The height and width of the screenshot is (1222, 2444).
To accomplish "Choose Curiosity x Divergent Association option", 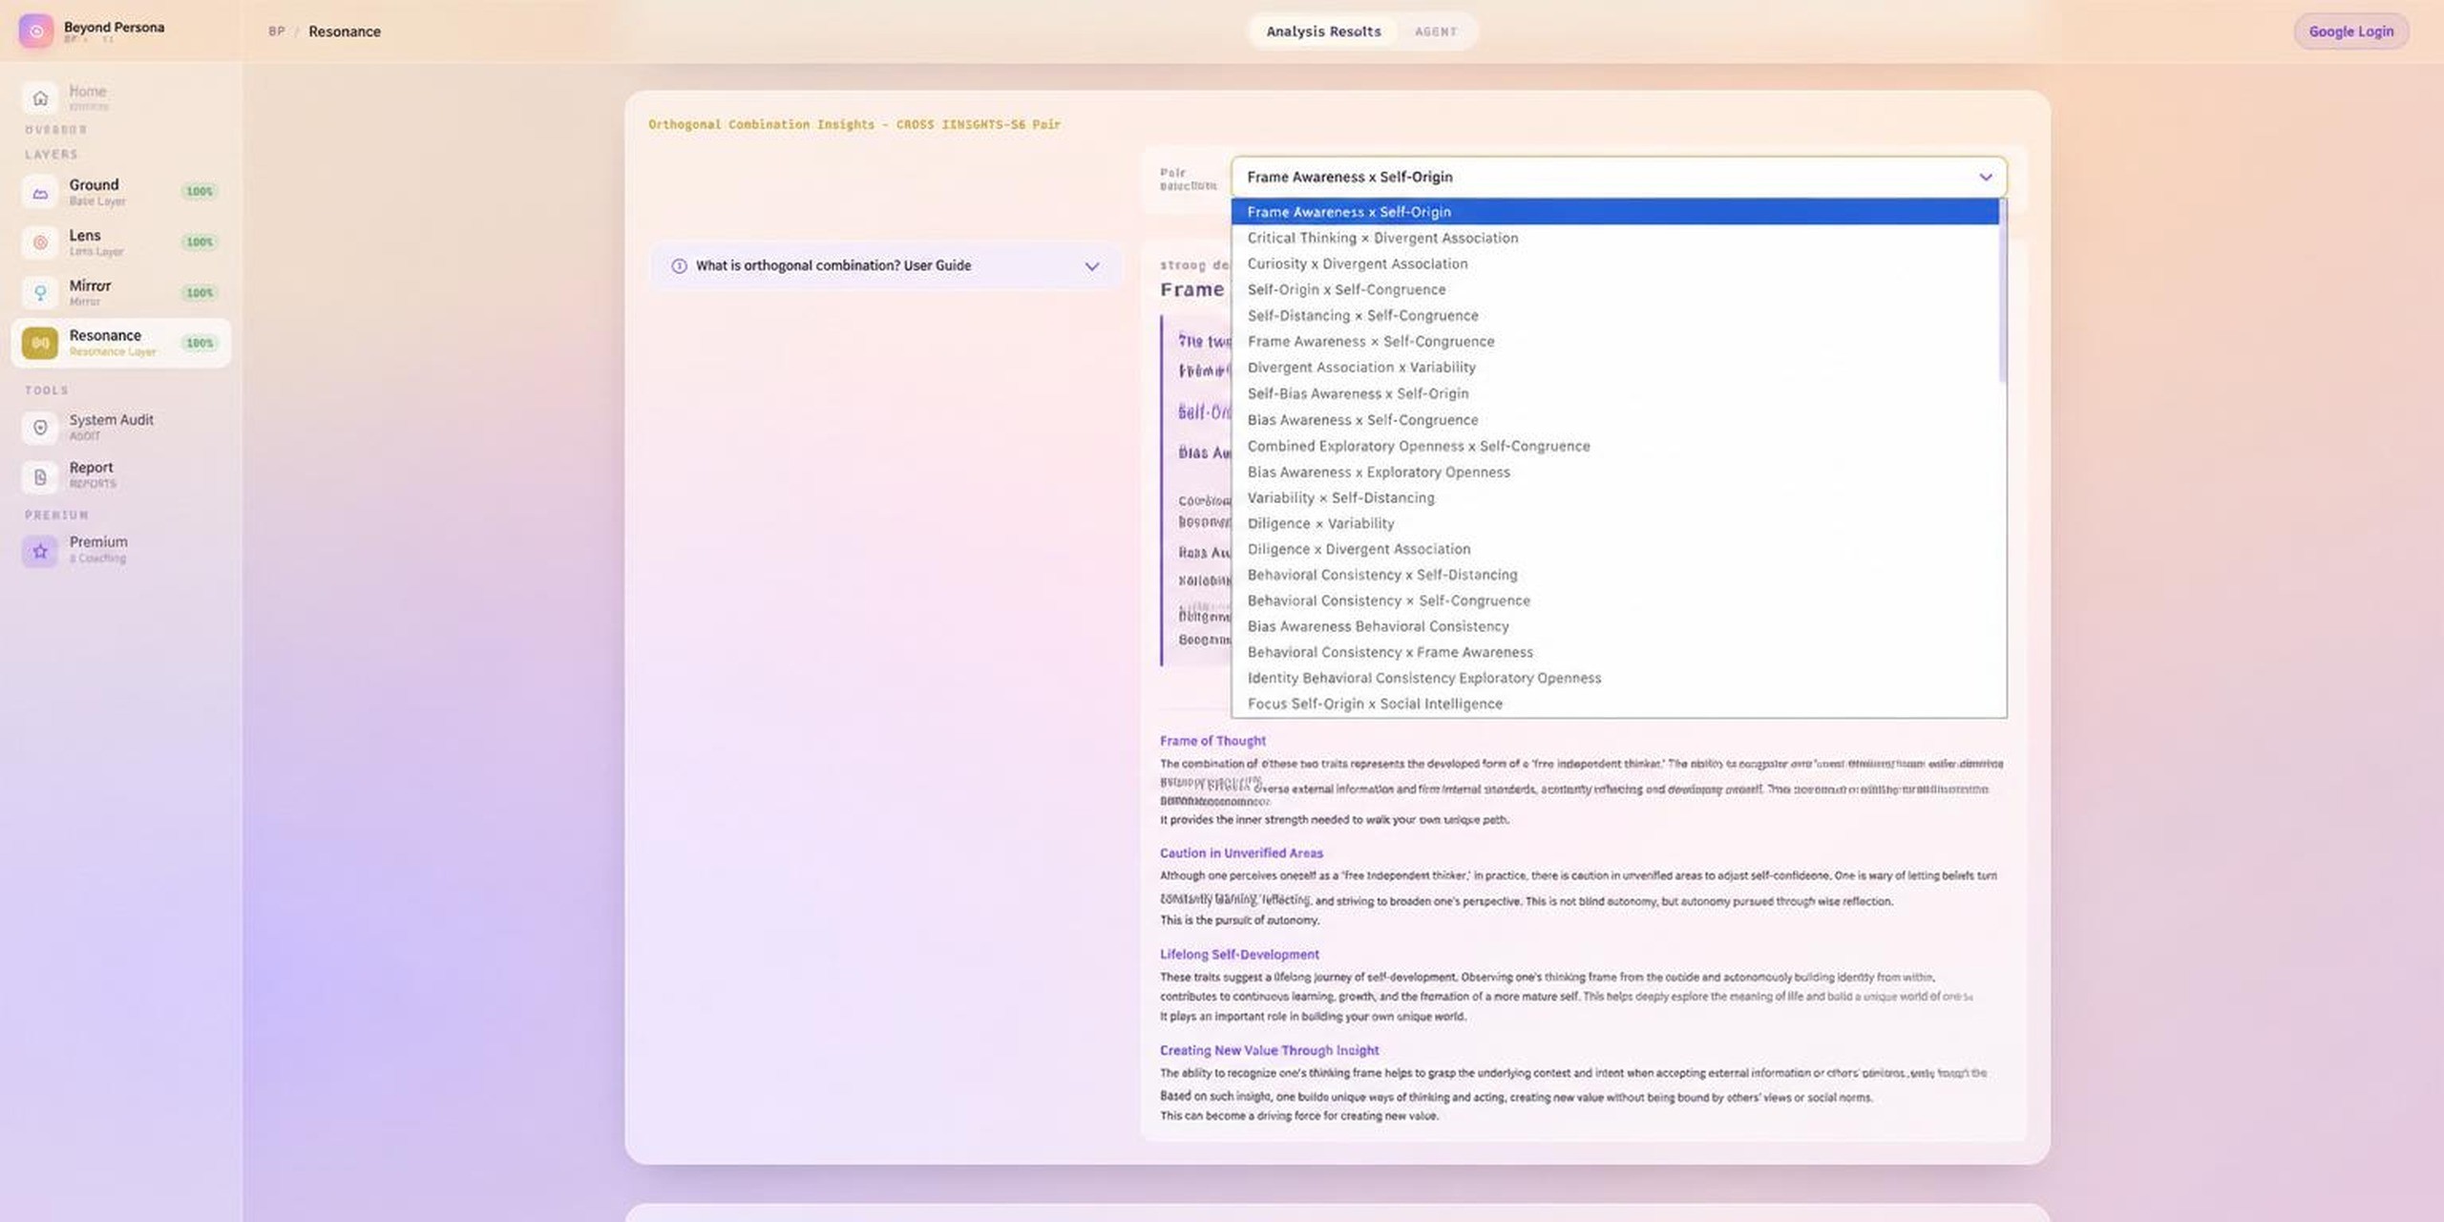I will (x=1614, y=263).
